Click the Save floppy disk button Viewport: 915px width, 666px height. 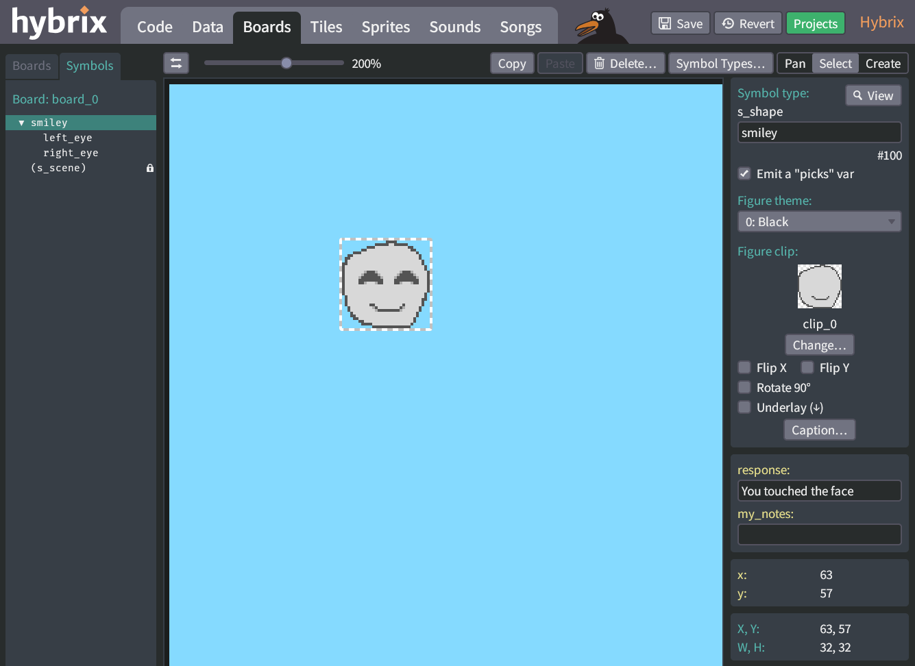tap(680, 23)
